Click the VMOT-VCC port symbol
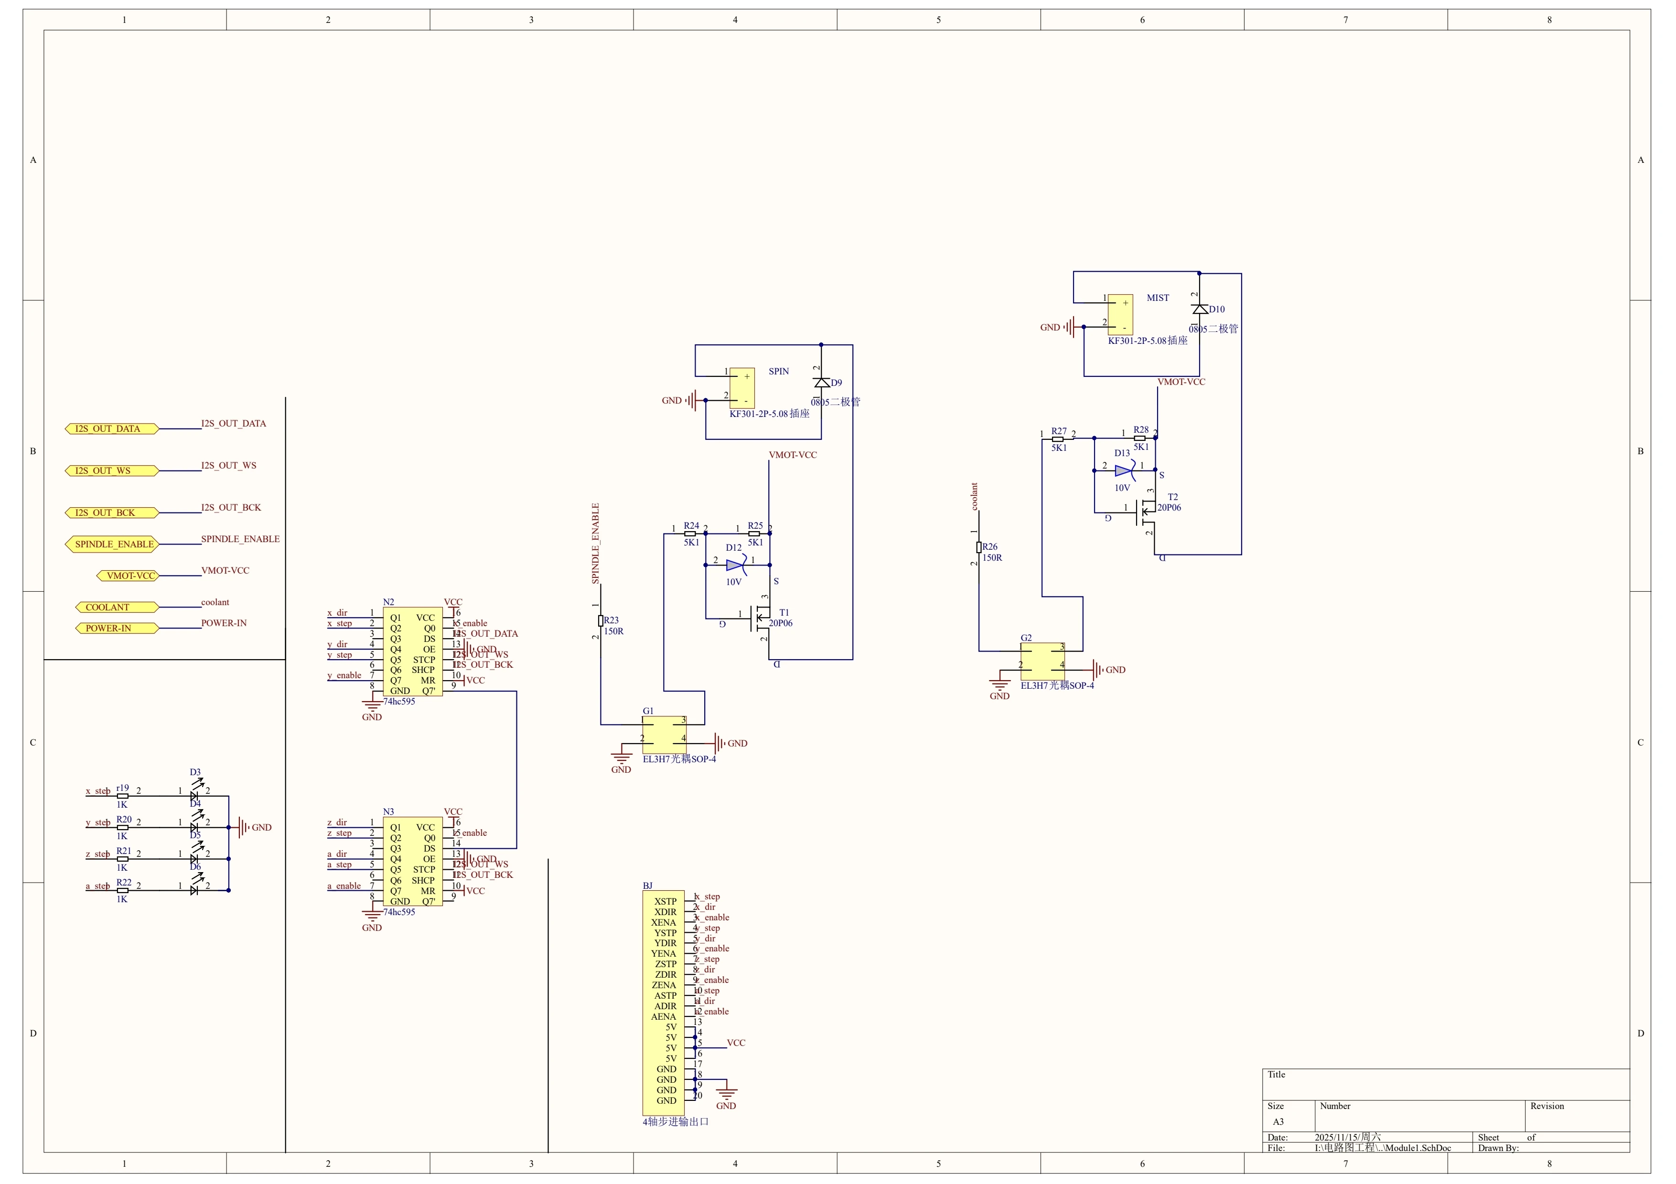Viewport: 1676px width, 1184px height. (x=128, y=576)
